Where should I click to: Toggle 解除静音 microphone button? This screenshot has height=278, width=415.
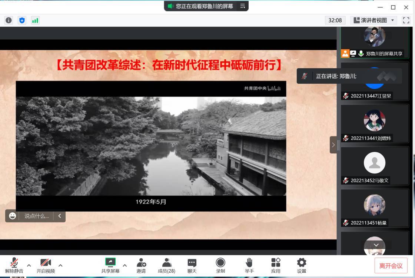click(x=14, y=265)
